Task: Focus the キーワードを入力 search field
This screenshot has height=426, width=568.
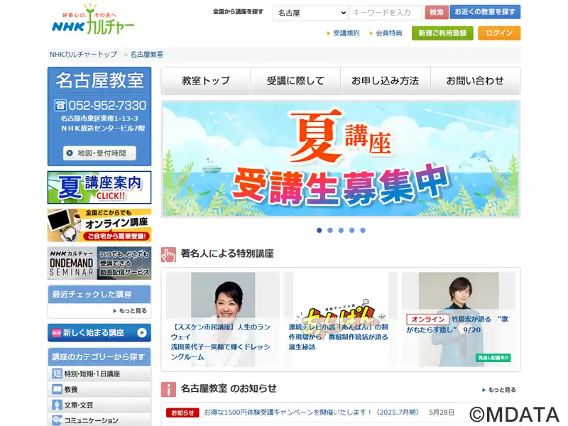Action: pos(386,13)
